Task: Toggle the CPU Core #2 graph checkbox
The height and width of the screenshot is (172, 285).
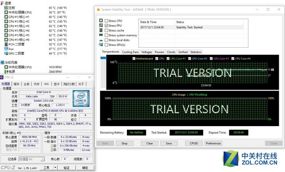Action: click(190, 58)
